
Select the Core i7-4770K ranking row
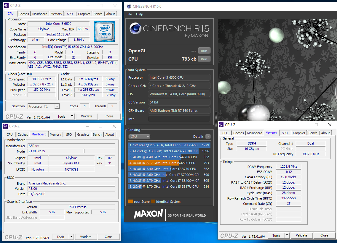(169, 157)
